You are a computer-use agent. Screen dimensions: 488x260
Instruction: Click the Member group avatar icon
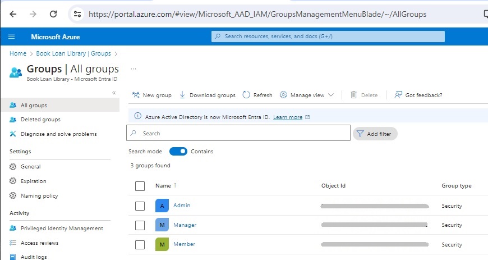pos(162,244)
